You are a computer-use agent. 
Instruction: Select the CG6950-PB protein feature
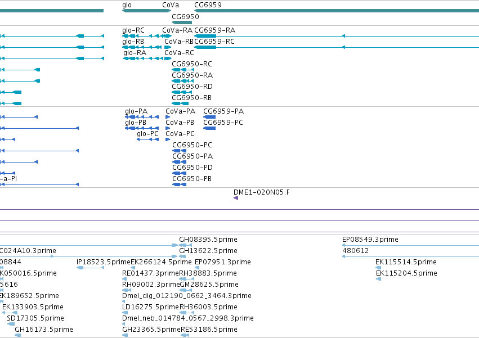click(180, 184)
